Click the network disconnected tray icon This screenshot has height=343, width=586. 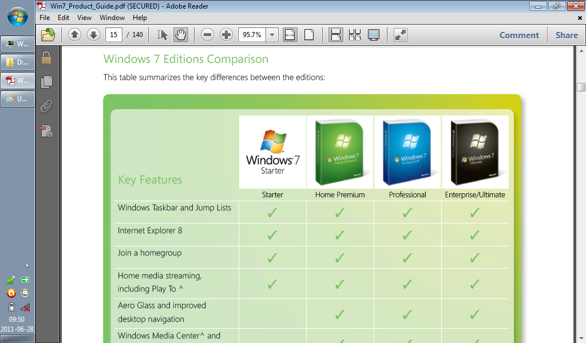[25, 308]
